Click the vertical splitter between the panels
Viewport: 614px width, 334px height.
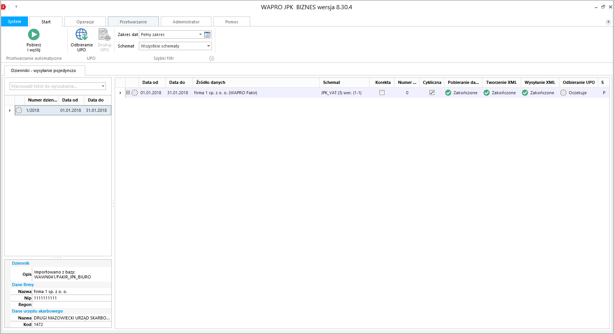click(x=113, y=203)
